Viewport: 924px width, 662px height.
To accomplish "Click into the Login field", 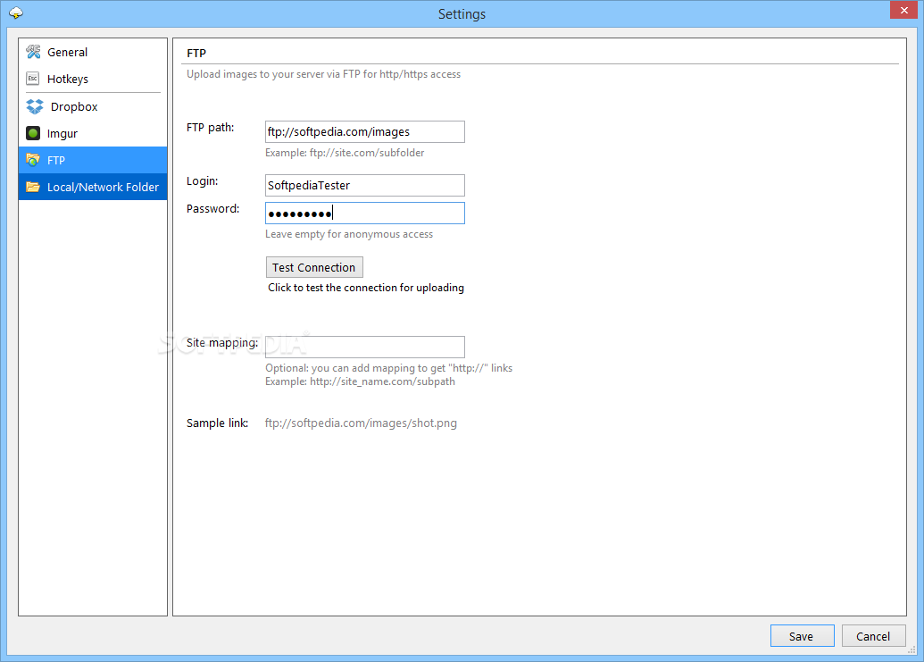I will [x=365, y=185].
